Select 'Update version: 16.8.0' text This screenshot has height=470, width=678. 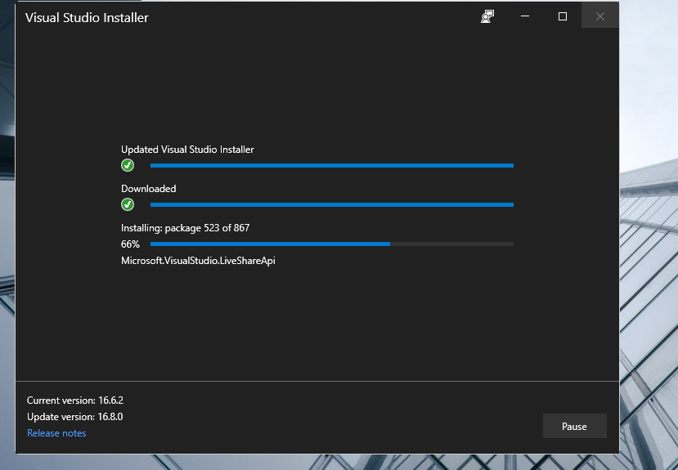click(74, 416)
